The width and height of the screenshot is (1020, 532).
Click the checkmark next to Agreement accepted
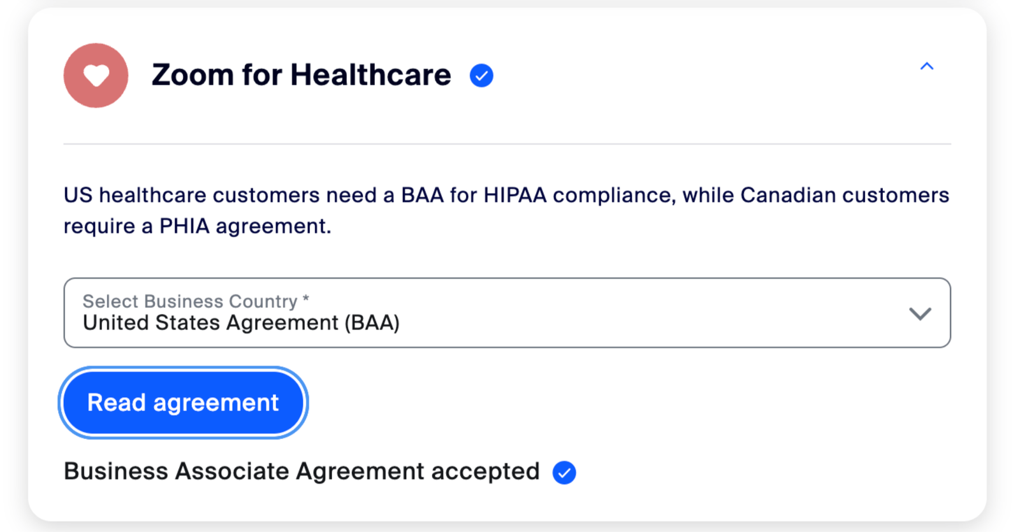[x=564, y=473]
